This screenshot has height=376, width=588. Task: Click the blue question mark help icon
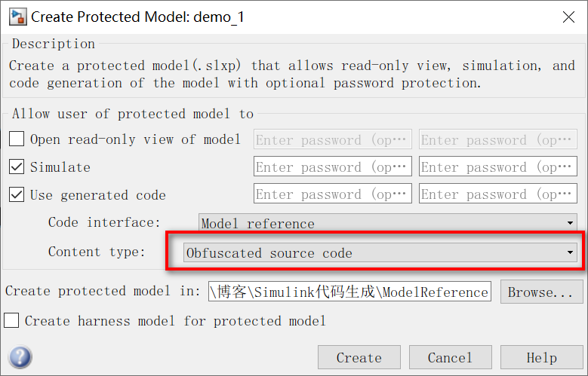click(20, 357)
